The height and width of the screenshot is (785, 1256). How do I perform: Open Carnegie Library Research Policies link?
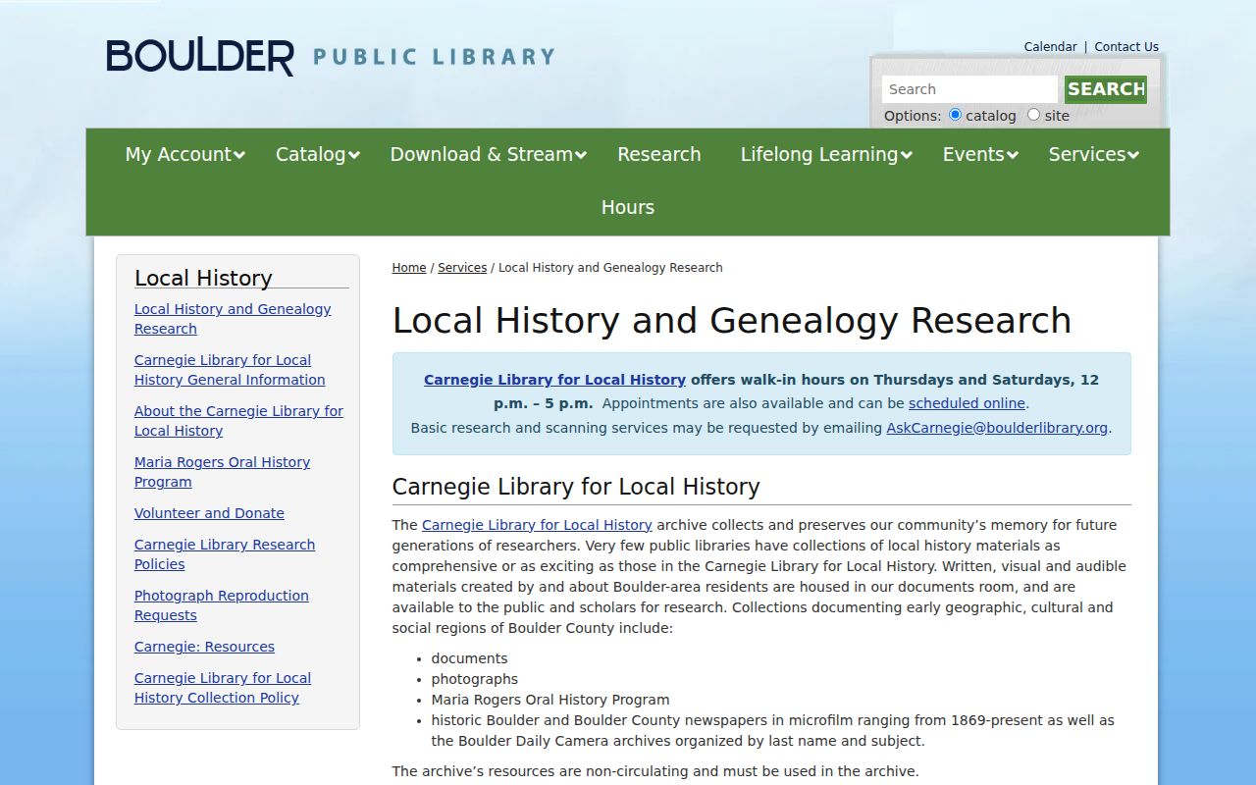click(x=225, y=554)
